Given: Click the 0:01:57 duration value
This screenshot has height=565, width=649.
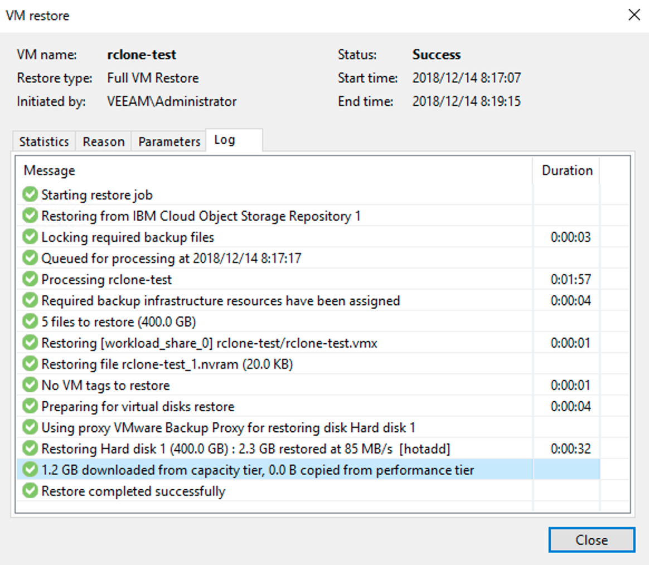Looking at the screenshot, I should (570, 279).
